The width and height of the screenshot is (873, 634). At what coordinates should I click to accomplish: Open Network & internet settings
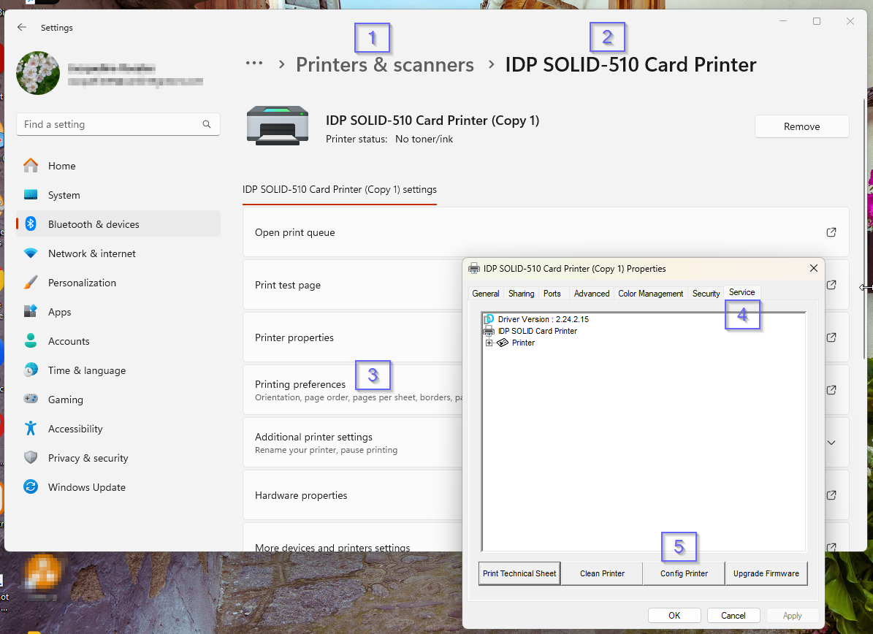118,253
